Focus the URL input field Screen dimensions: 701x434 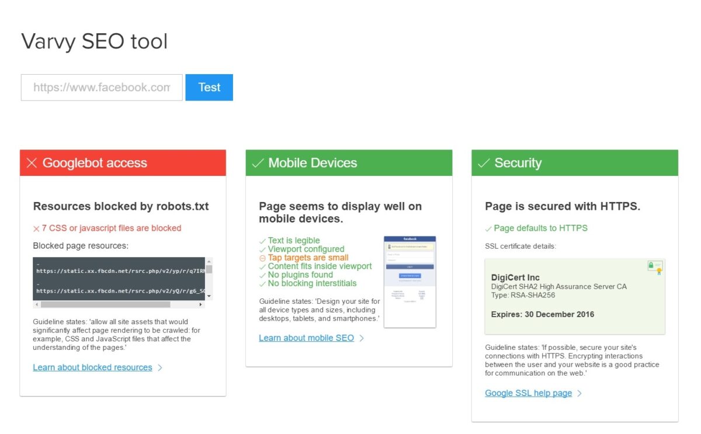point(102,87)
